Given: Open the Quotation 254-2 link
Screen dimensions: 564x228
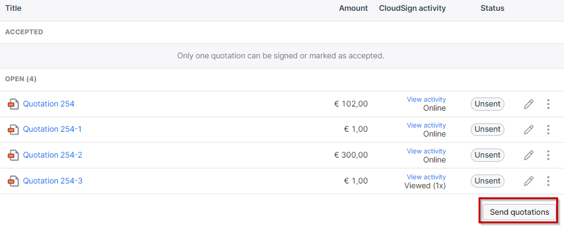Looking at the screenshot, I should click(x=52, y=155).
